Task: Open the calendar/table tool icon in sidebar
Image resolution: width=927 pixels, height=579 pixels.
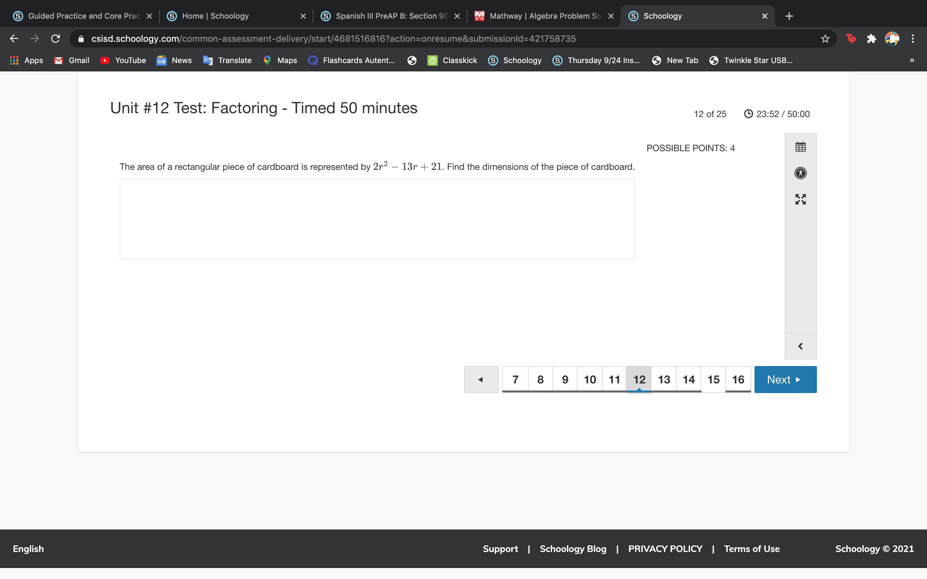Action: 800,147
